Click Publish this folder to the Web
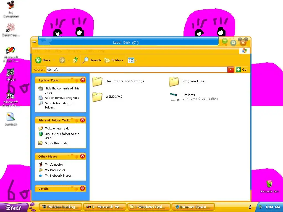Viewport: 283px width, 212px height. (62, 136)
